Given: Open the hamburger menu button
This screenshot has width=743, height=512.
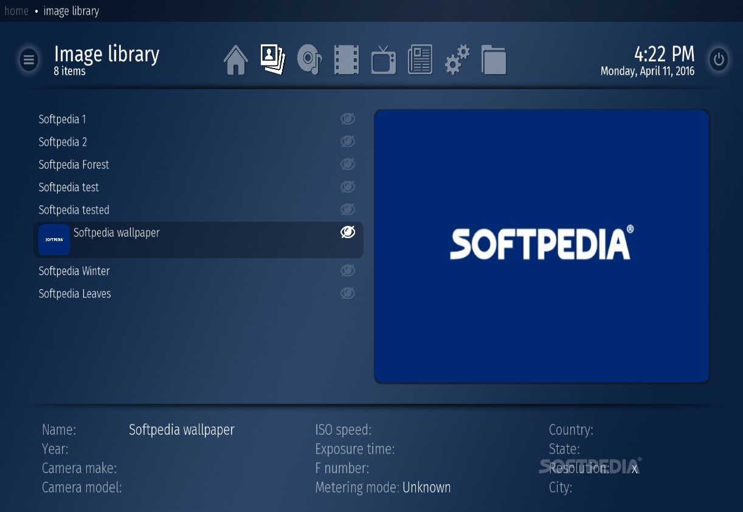Looking at the screenshot, I should [29, 60].
